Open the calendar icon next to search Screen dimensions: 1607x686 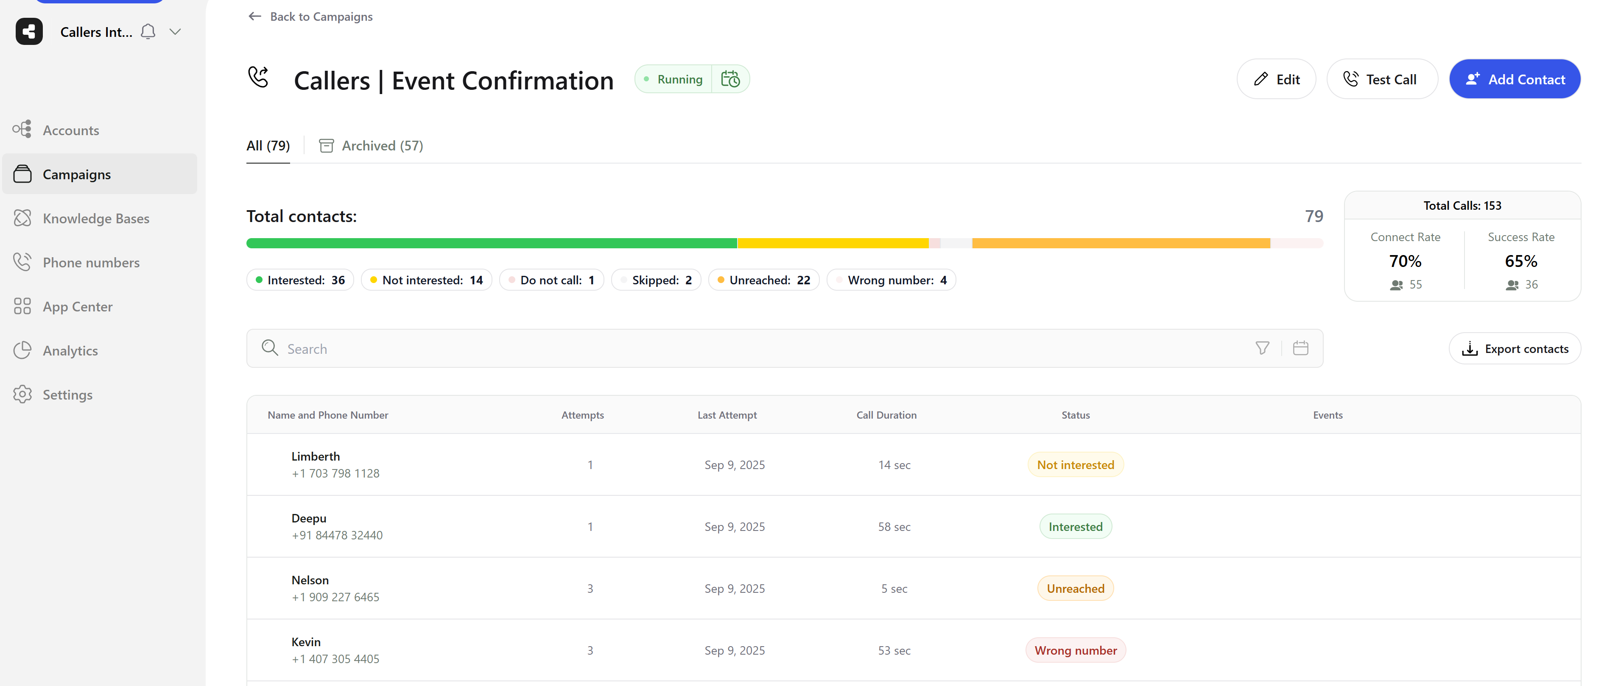[1301, 348]
